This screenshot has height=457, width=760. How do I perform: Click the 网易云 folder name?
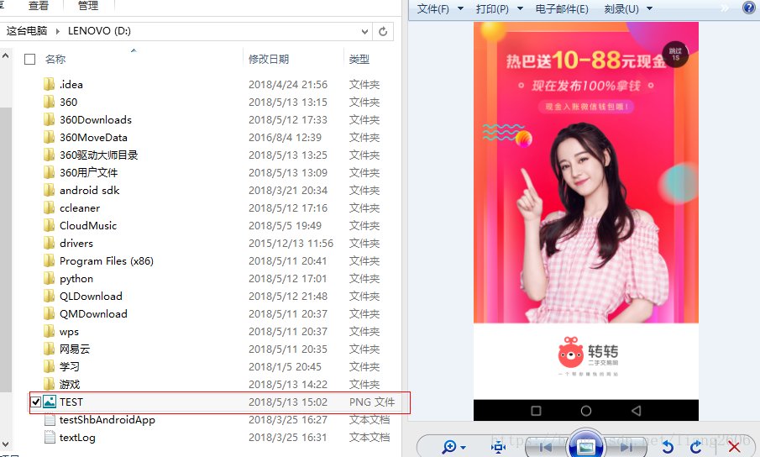tap(75, 349)
